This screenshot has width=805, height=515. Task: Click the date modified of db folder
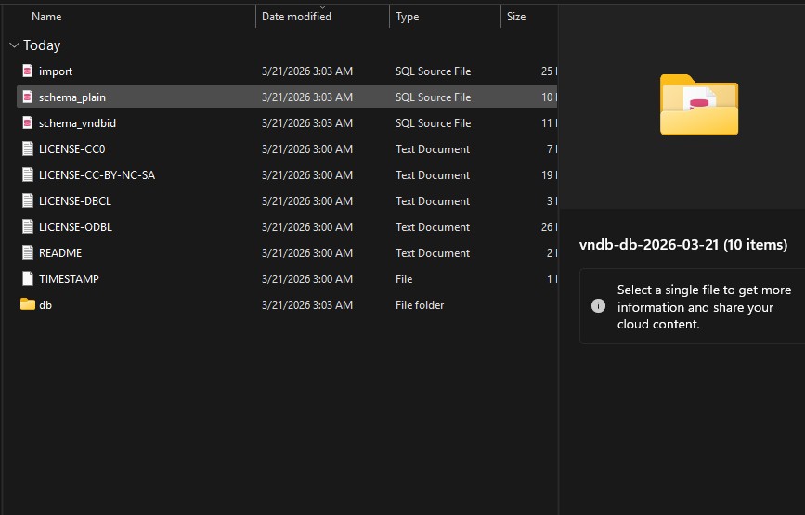coord(307,305)
